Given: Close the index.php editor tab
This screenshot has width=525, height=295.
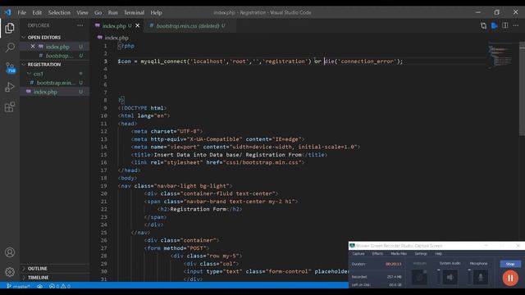Looking at the screenshot, I should pyautogui.click(x=137, y=25).
